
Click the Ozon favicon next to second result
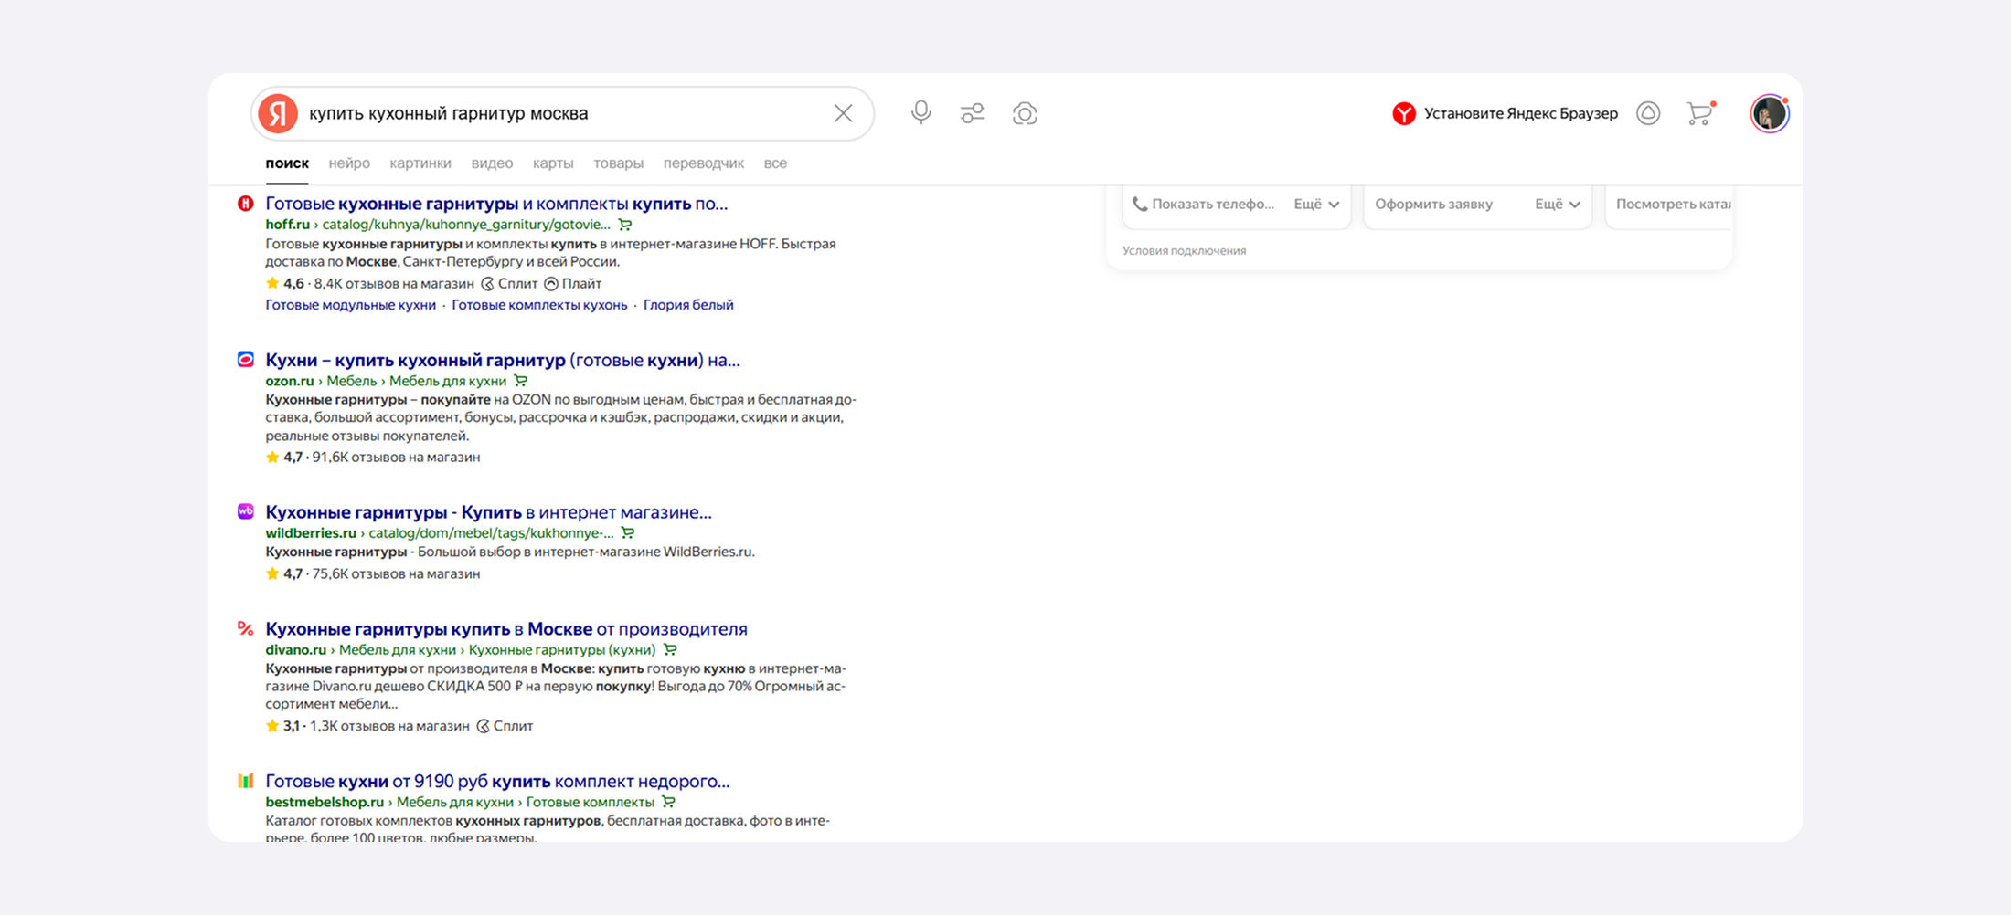[246, 360]
